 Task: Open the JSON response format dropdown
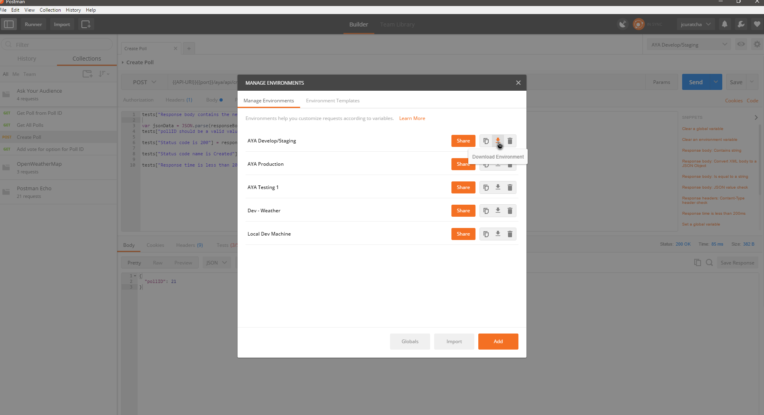click(x=216, y=263)
